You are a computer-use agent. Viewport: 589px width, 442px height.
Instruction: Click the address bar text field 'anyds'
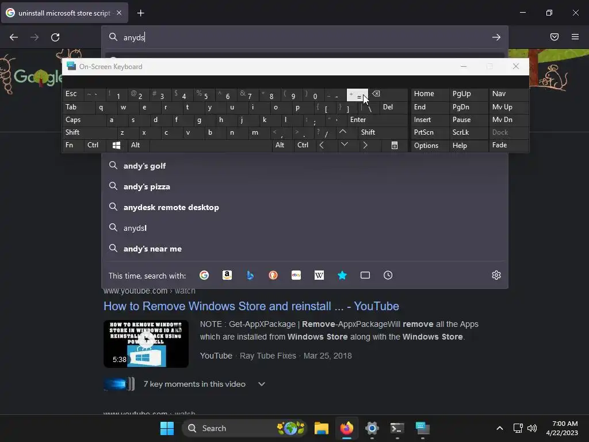(x=305, y=37)
